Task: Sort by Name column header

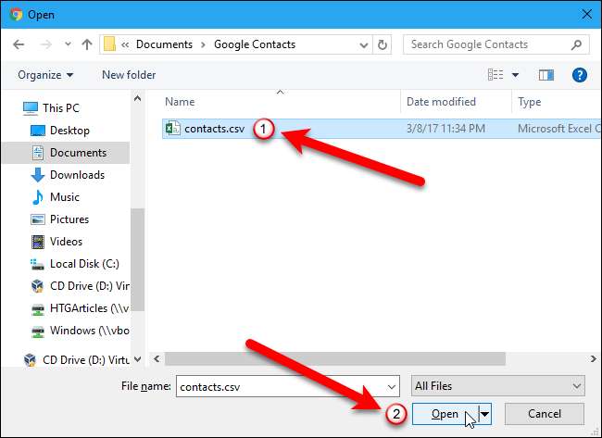Action: [x=180, y=102]
